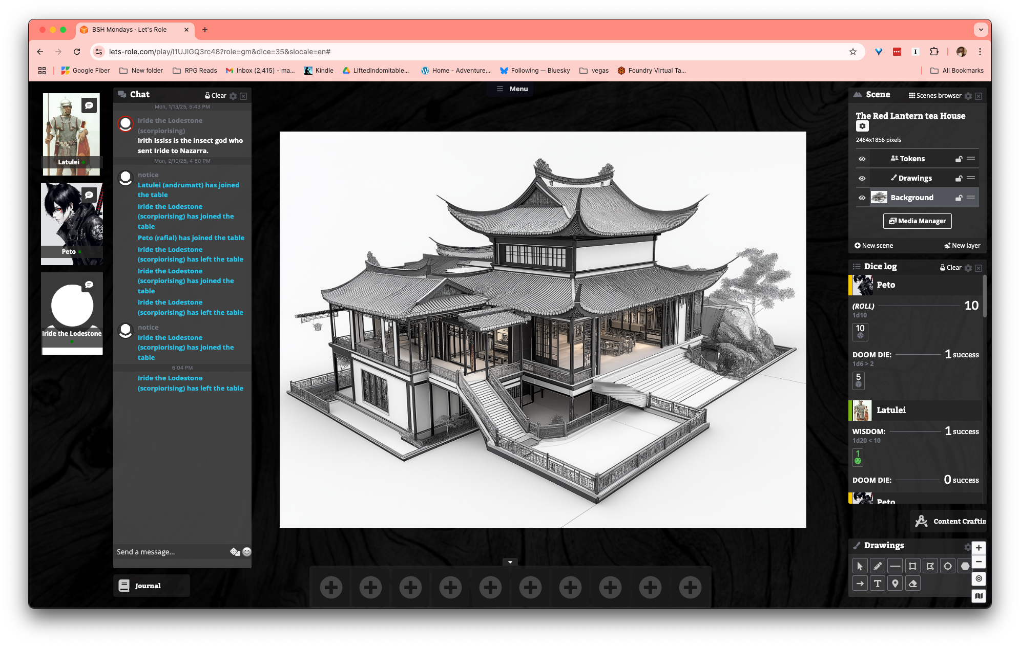The image size is (1020, 646).
Task: Click the browser address bar
Action: coord(476,52)
